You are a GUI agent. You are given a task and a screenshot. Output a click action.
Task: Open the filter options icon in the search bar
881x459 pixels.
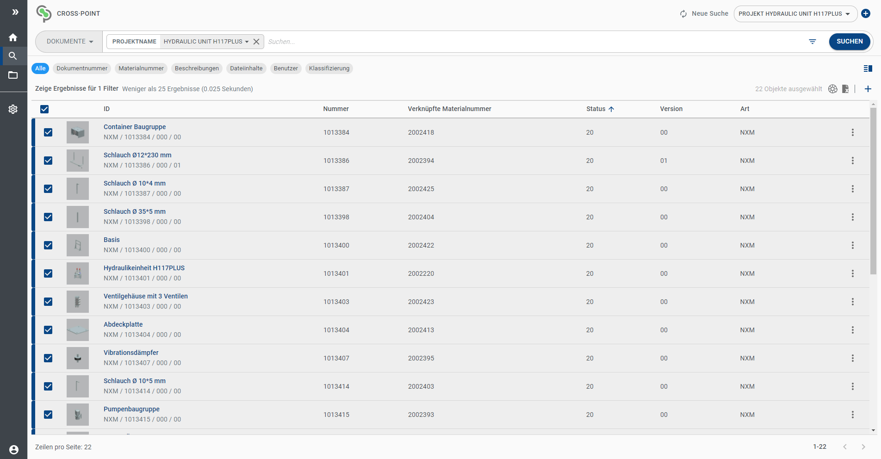coord(812,42)
